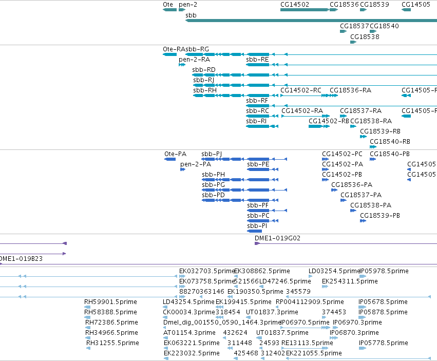The width and height of the screenshot is (437, 361).
Task: Click protein CG18537-PA
Action: click(x=344, y=200)
